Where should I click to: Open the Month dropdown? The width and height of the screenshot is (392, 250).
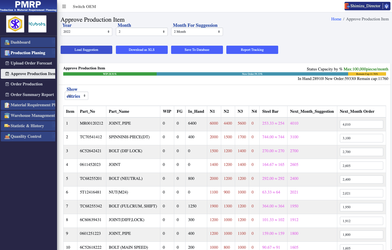click(141, 32)
